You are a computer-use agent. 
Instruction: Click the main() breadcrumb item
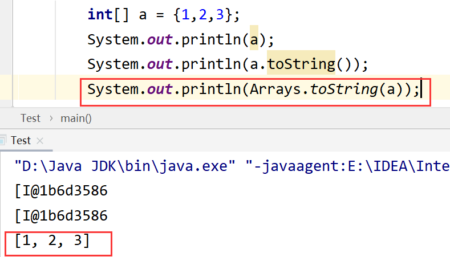pos(76,119)
